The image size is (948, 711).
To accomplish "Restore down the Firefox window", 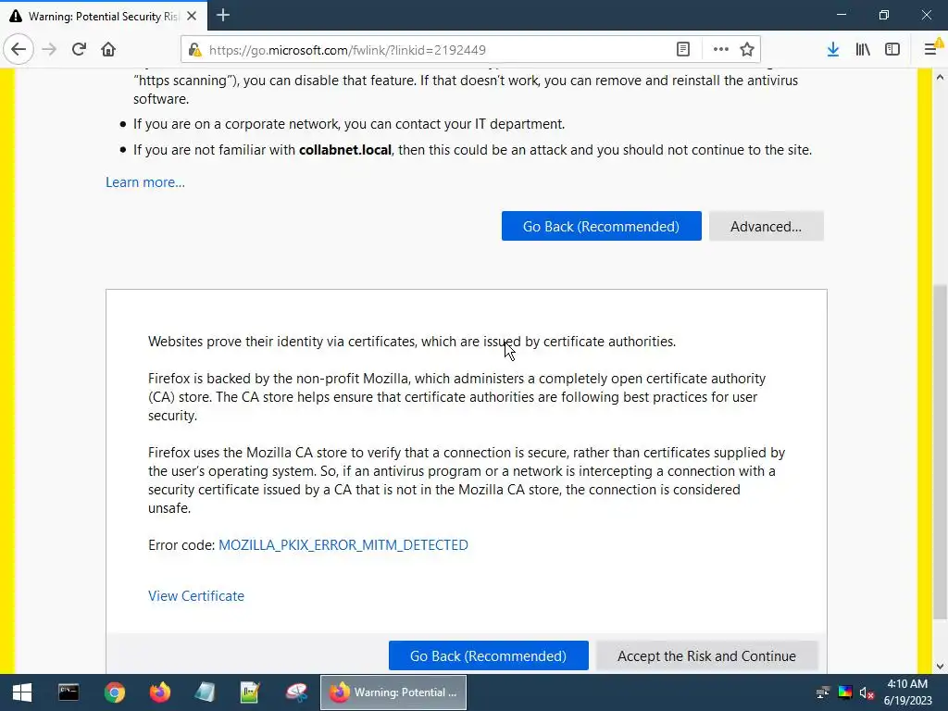I will [x=884, y=15].
